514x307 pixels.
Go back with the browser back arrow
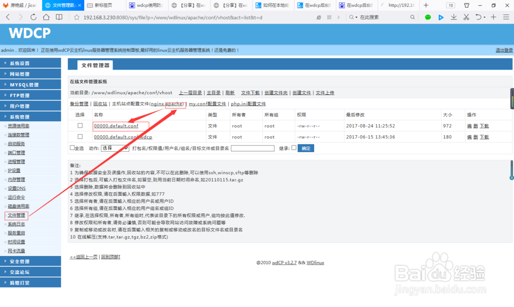[x=8, y=17]
